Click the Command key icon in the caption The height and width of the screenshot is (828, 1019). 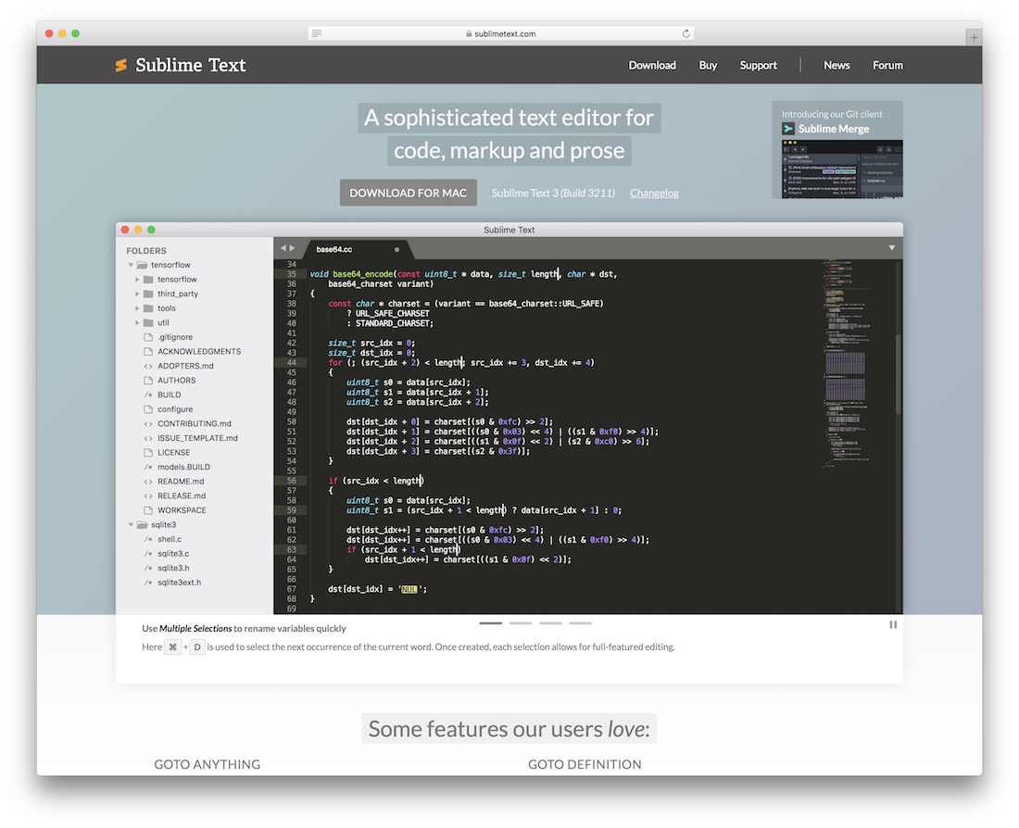point(172,646)
